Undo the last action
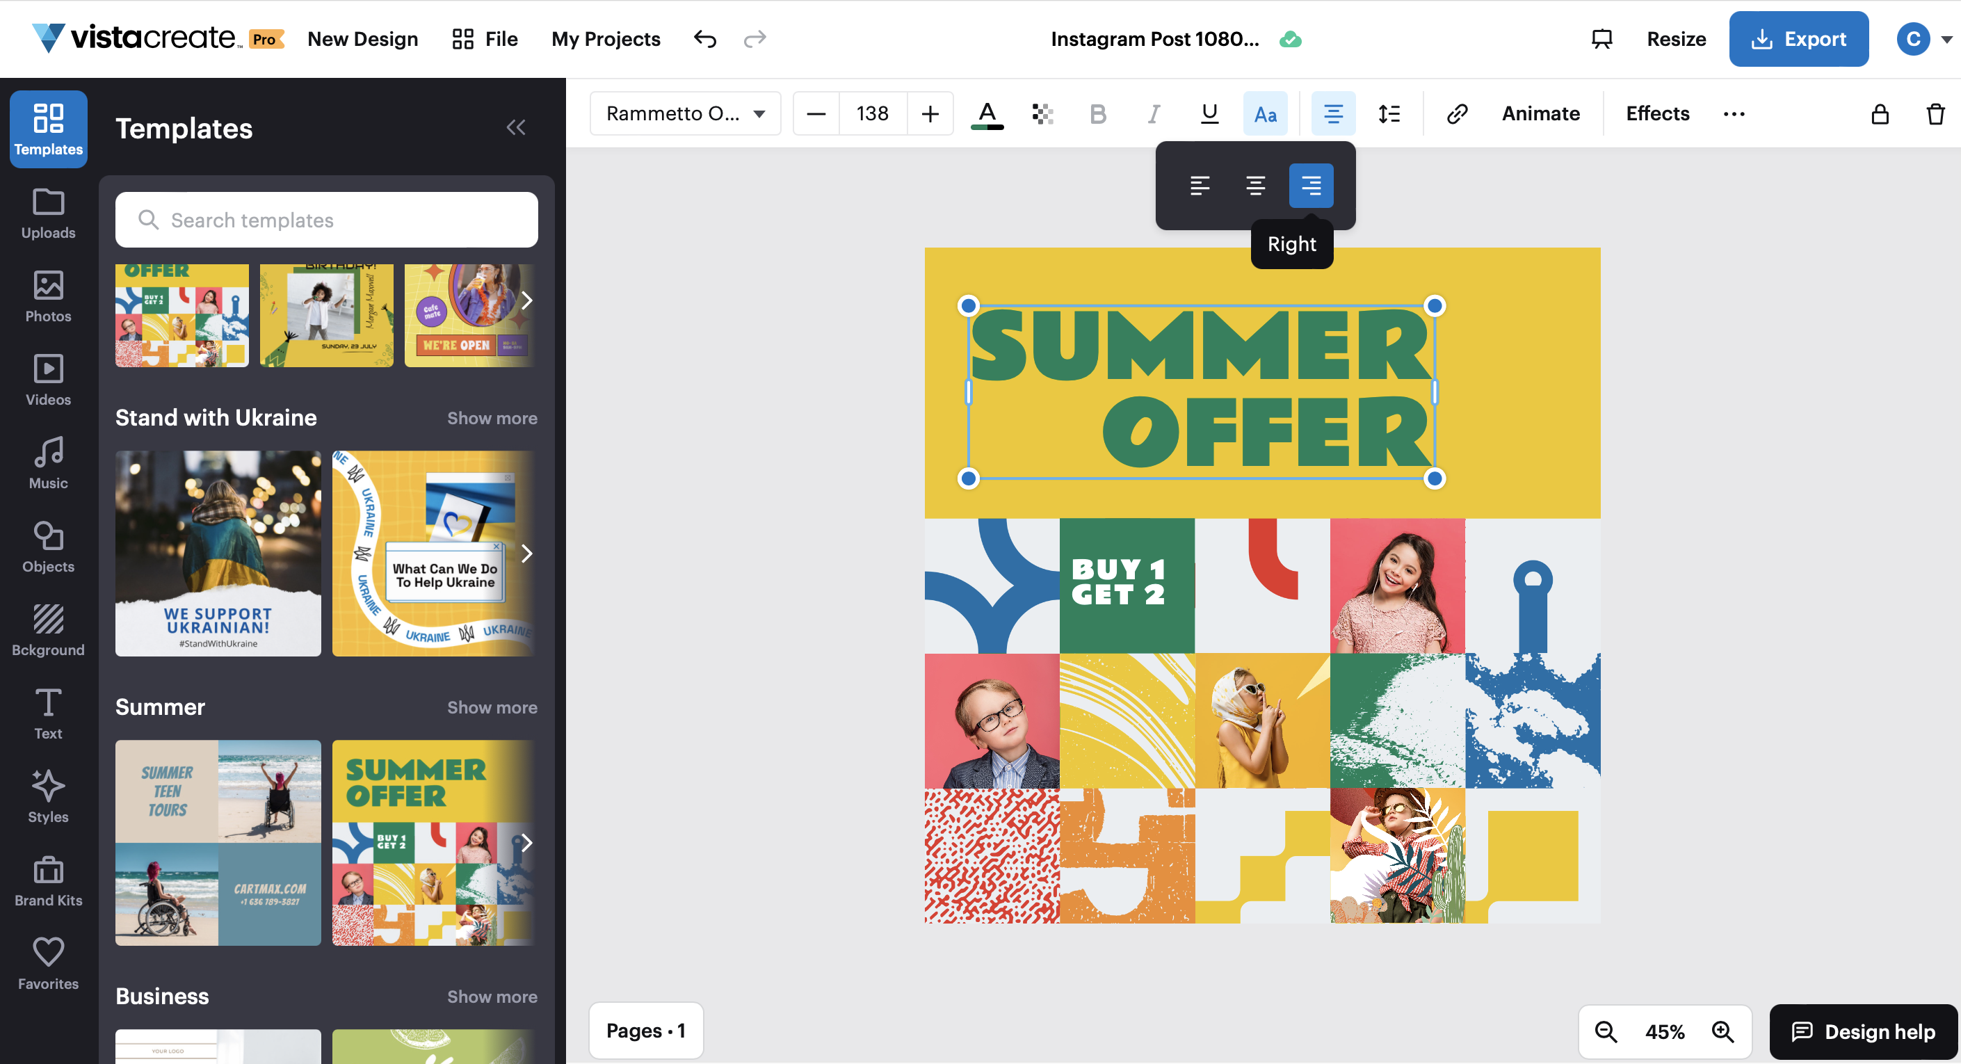The height and width of the screenshot is (1064, 1961). point(705,39)
